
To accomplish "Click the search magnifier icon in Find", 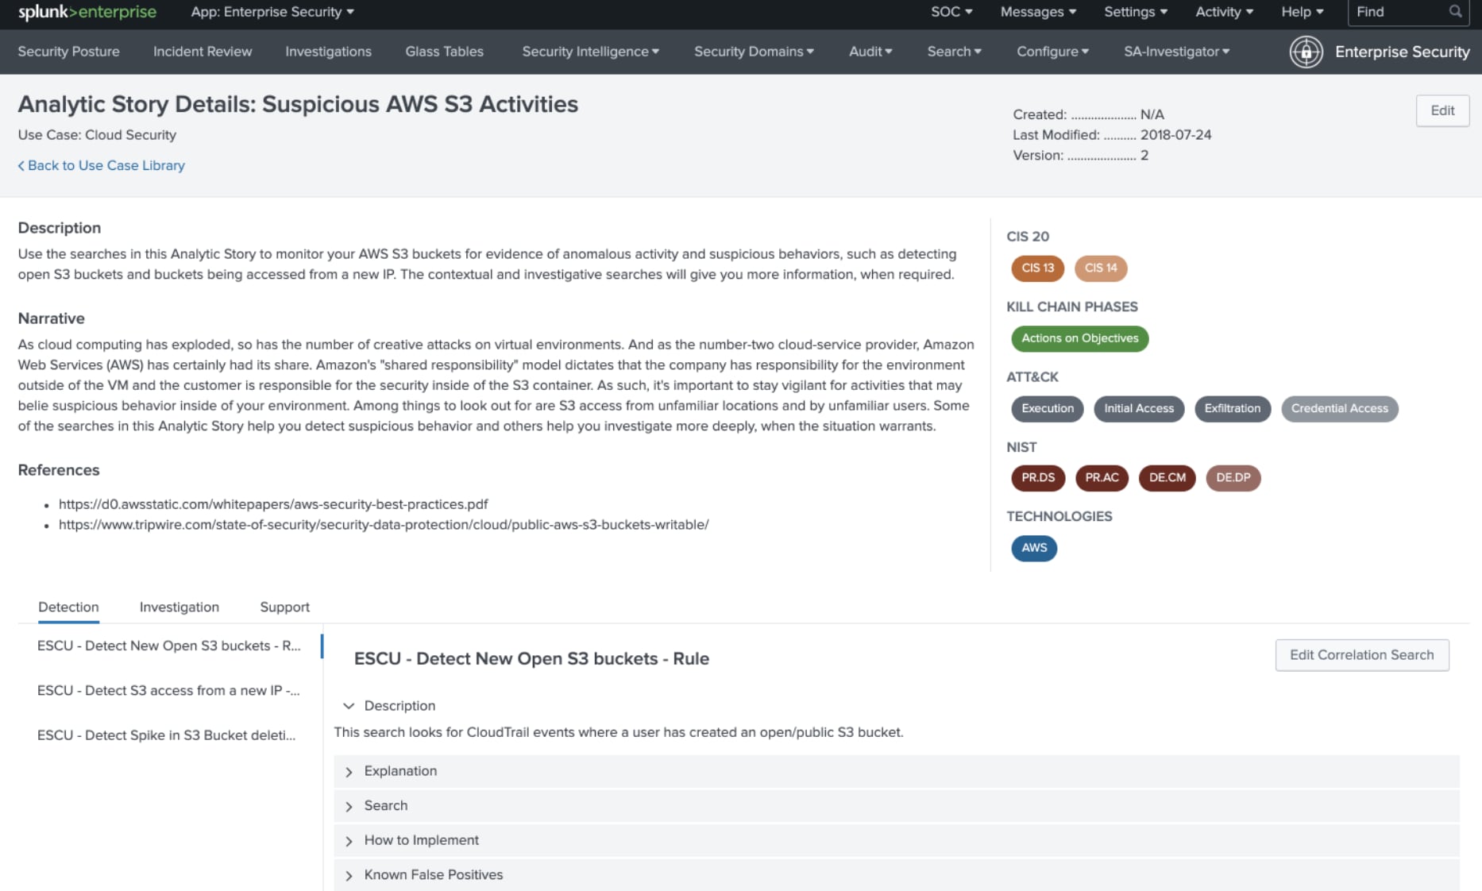I will pyautogui.click(x=1455, y=12).
